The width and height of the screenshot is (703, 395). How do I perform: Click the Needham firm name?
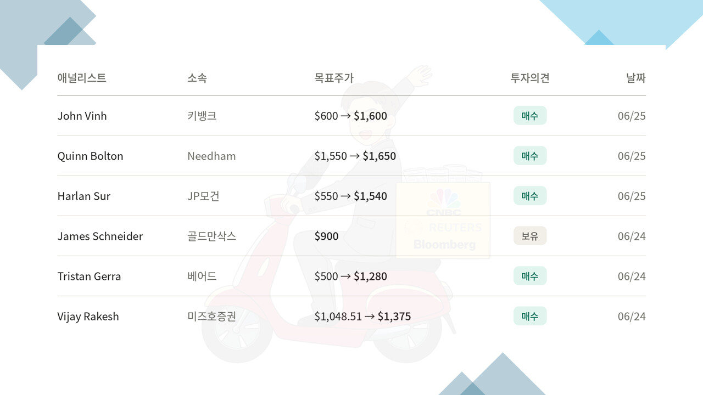pyautogui.click(x=211, y=156)
